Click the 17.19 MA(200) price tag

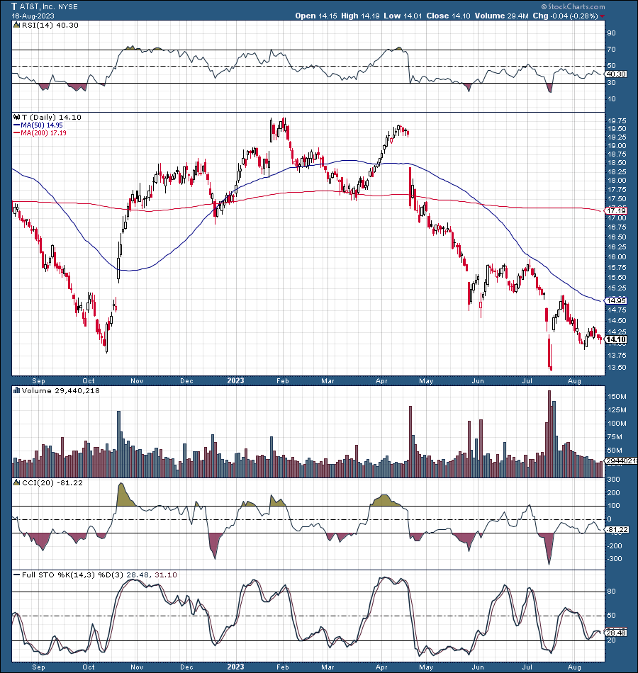(x=616, y=210)
